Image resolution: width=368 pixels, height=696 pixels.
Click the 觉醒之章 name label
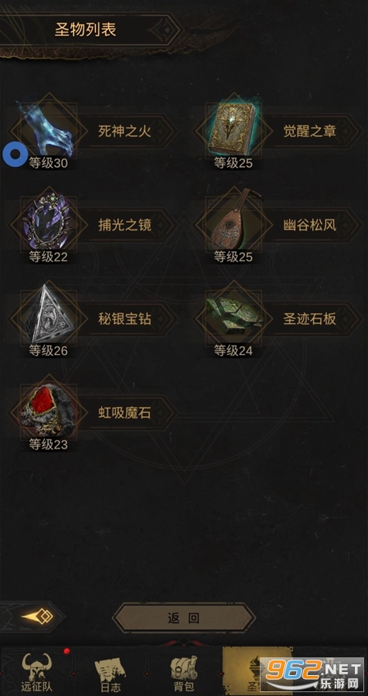310,131
